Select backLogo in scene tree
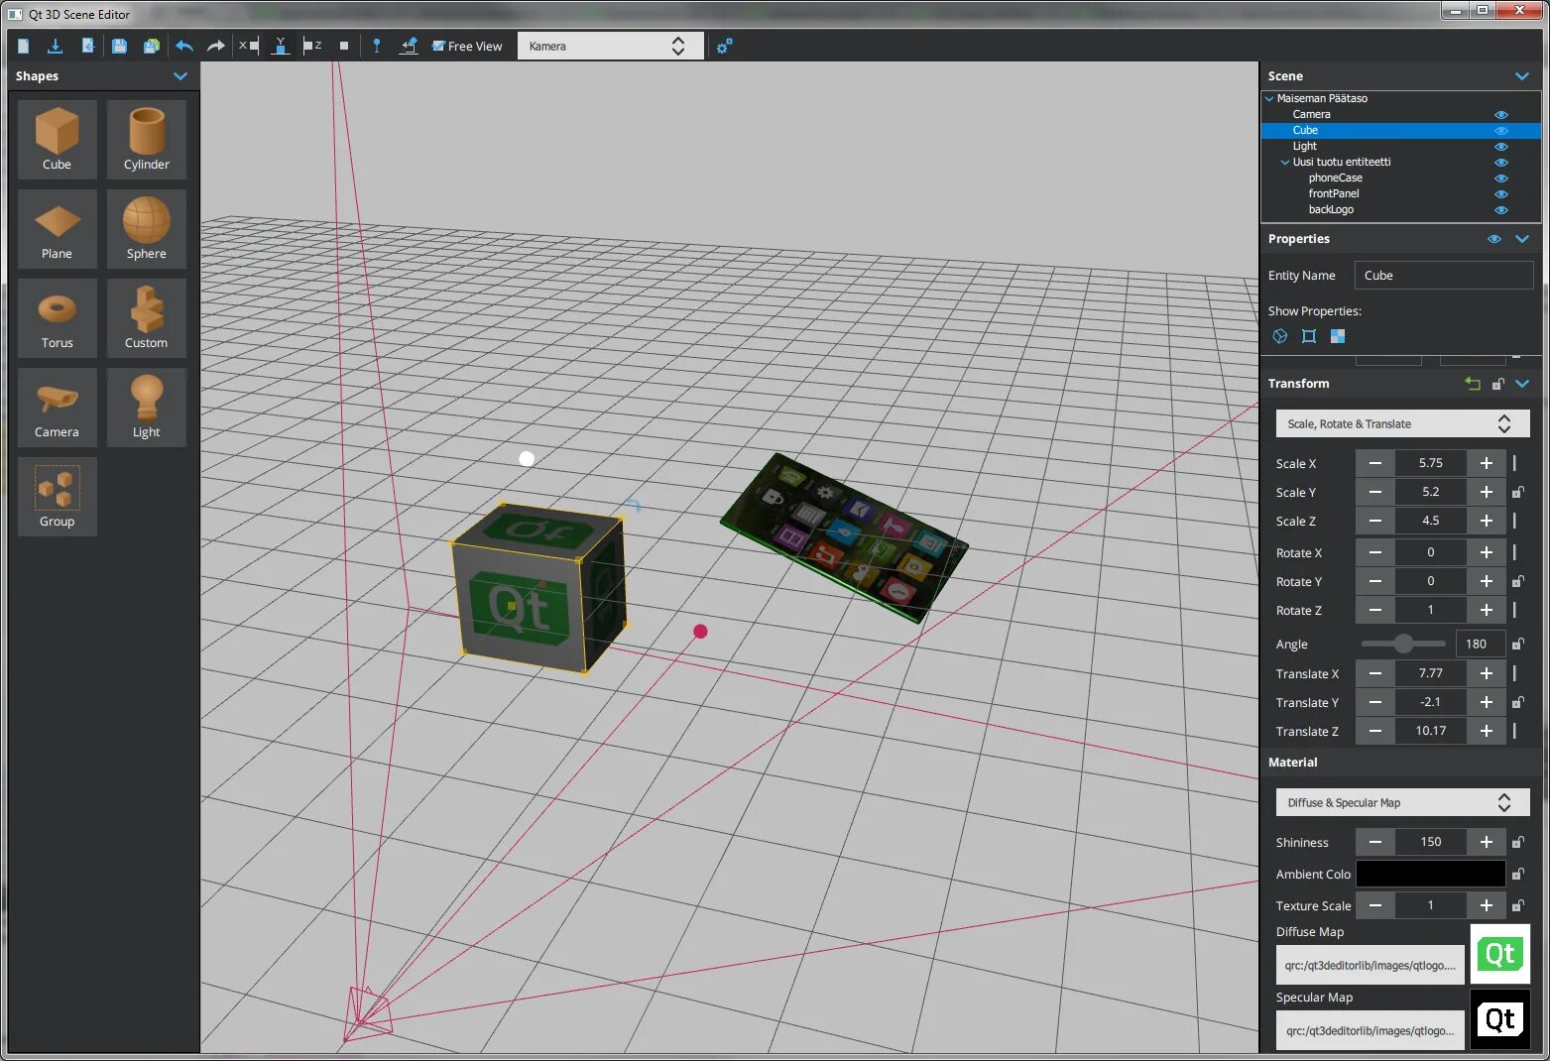This screenshot has height=1061, width=1550. click(1330, 210)
